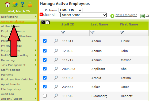Open Positions menu item
The width and height of the screenshot is (149, 101).
coord(7,75)
